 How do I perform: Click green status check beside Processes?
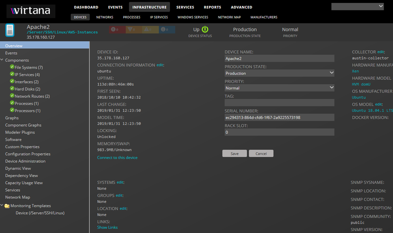click(12, 103)
